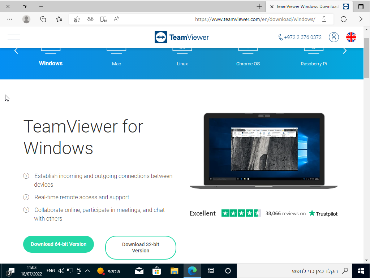Open Favorites list in toolbar
Image resolution: width=370 pixels, height=278 pixels.
click(x=59, y=19)
